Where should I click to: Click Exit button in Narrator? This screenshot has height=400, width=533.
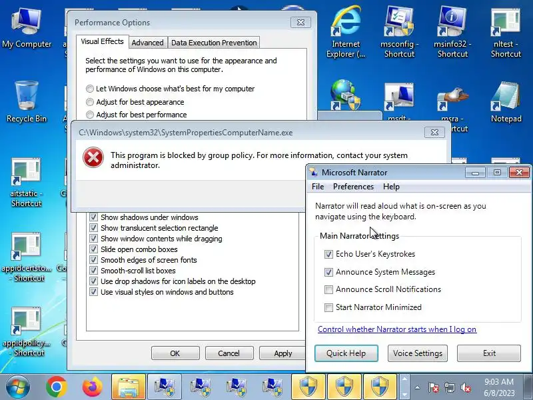point(489,353)
